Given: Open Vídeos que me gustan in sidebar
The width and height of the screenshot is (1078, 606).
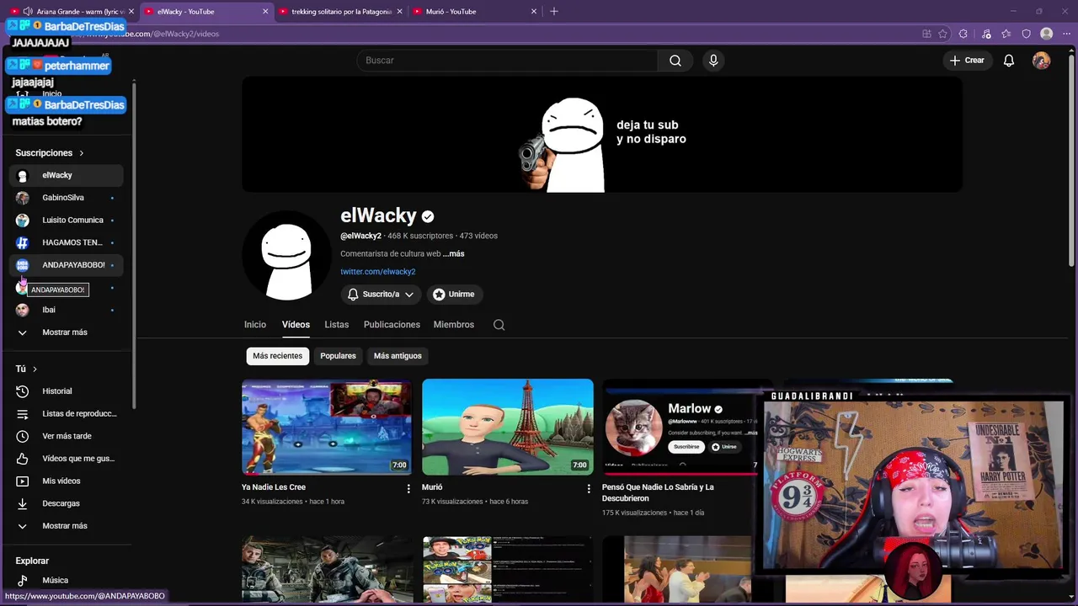Looking at the screenshot, I should pos(67,459).
